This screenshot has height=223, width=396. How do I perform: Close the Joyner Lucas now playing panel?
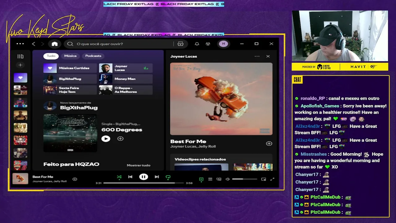coord(268,56)
